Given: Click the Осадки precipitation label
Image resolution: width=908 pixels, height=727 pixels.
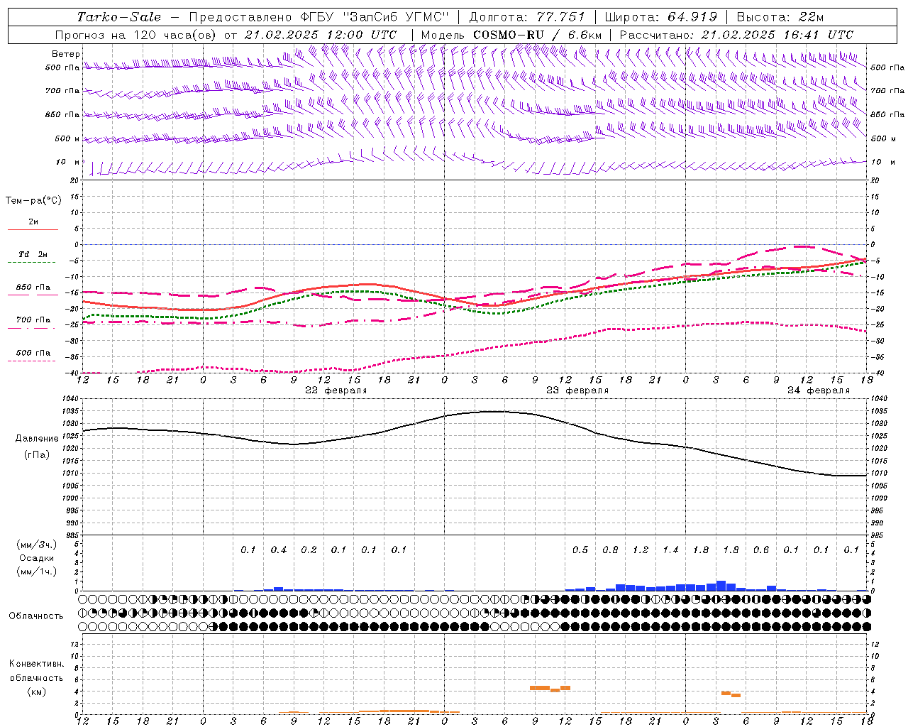Looking at the screenshot, I should pyautogui.click(x=37, y=558).
